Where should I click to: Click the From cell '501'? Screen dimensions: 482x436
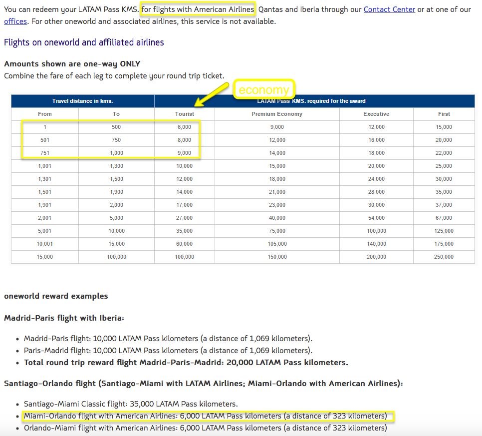click(45, 140)
